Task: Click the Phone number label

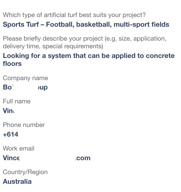Action: (x=24, y=125)
